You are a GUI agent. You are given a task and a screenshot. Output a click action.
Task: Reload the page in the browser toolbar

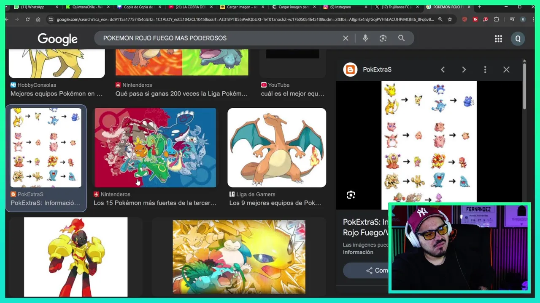pos(27,19)
